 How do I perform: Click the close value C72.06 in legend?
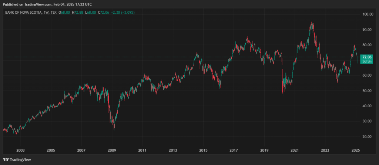tap(104, 12)
